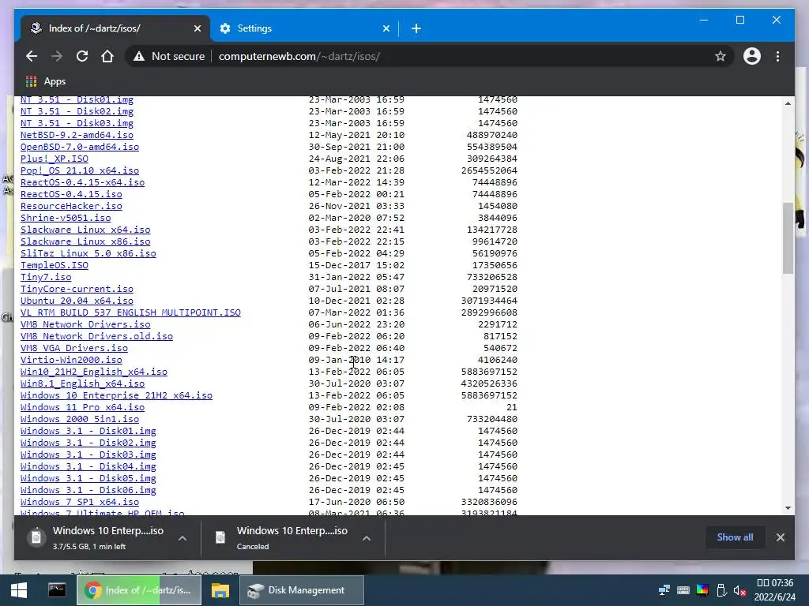
Task: Close the downloads bar with the X
Action: 780,537
